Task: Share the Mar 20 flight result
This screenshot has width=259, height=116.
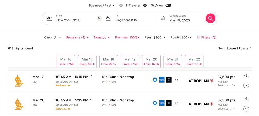Action: pyautogui.click(x=246, y=99)
